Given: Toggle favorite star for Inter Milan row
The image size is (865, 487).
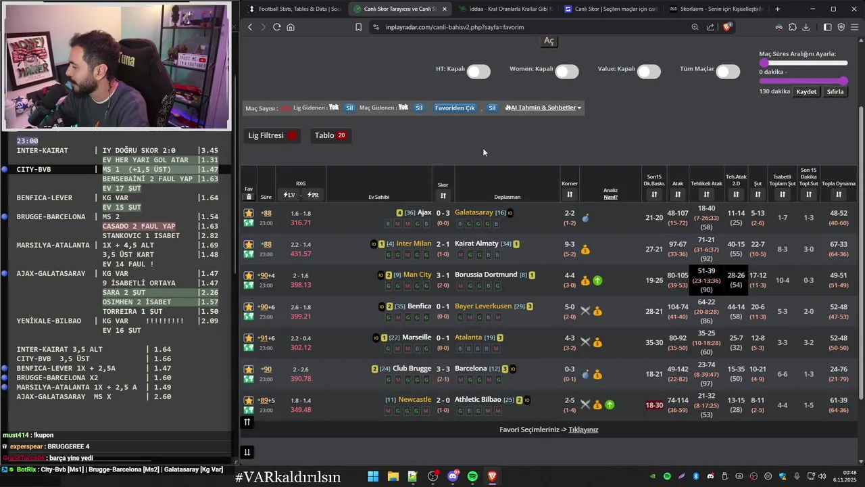Looking at the screenshot, I should pos(249,244).
